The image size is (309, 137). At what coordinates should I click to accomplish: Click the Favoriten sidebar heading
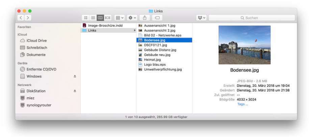click(x=24, y=27)
